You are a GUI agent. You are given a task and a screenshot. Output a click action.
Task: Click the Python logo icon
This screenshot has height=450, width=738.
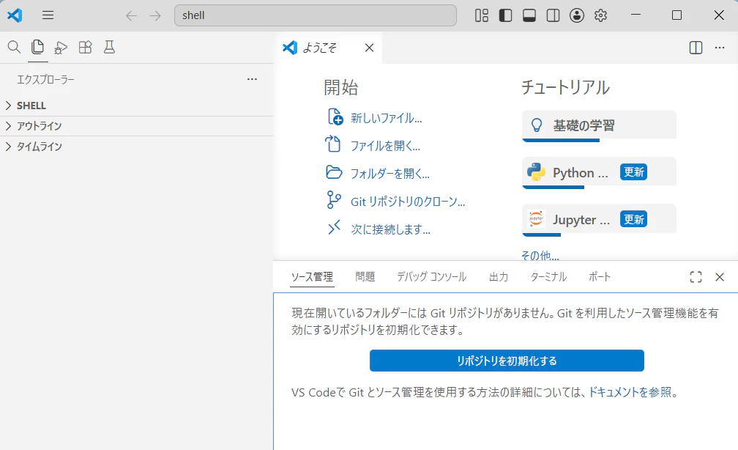click(536, 172)
